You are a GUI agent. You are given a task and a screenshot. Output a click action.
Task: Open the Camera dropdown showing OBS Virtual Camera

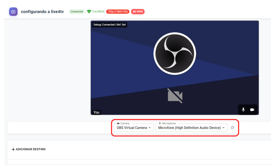click(x=134, y=128)
